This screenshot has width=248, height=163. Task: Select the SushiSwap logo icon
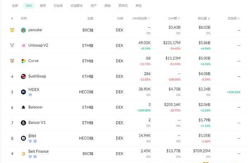(24, 76)
